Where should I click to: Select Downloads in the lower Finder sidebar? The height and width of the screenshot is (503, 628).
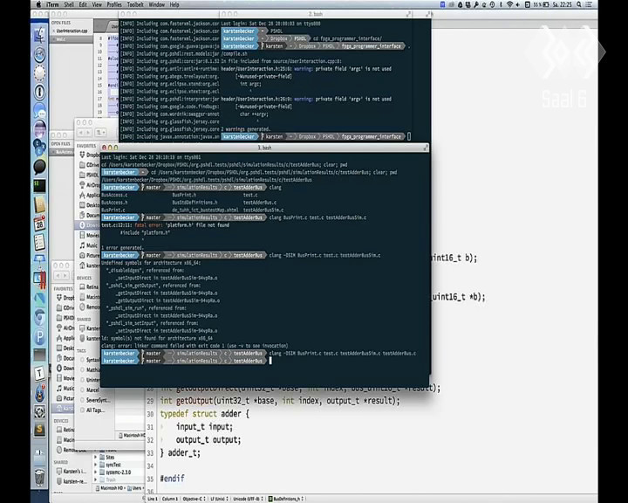65,368
